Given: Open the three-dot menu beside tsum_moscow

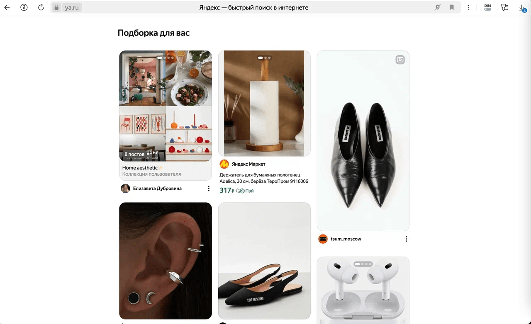Looking at the screenshot, I should 406,239.
